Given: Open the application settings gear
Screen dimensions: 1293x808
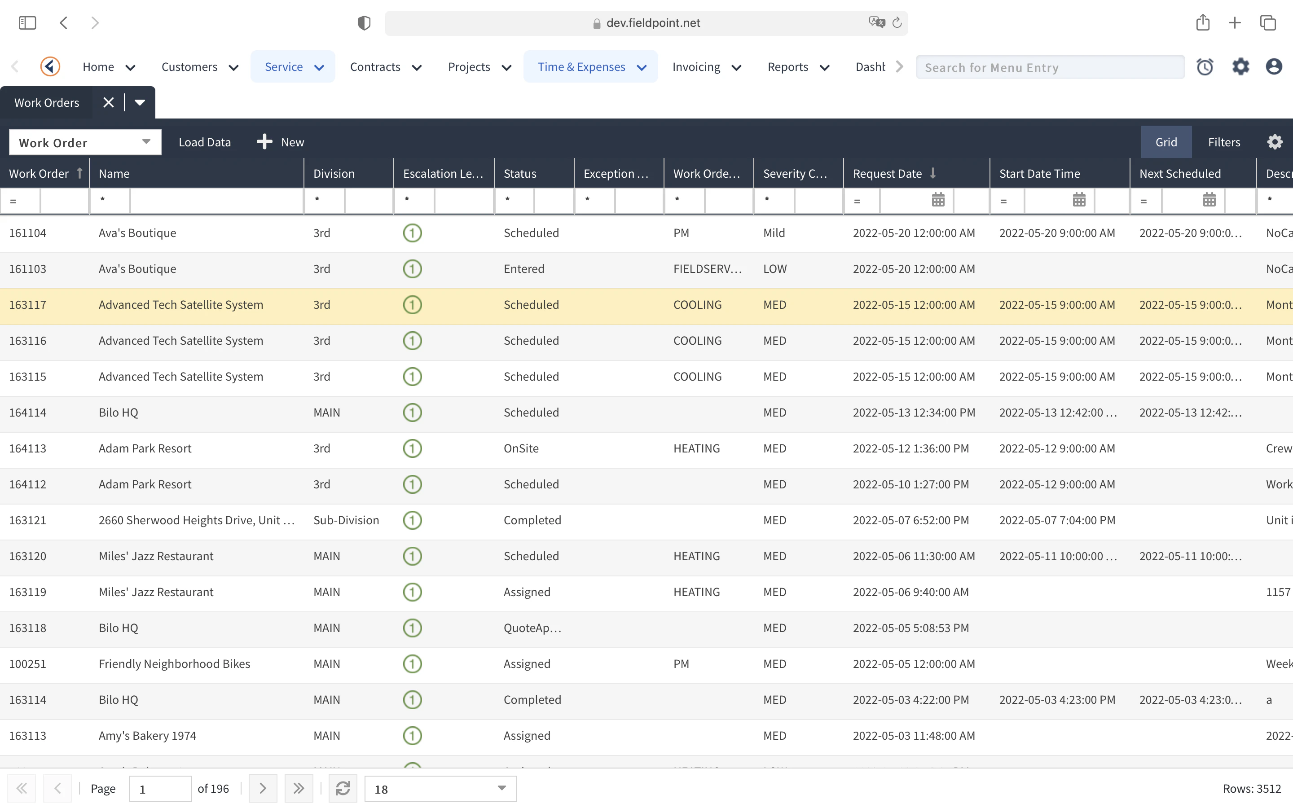Looking at the screenshot, I should pyautogui.click(x=1240, y=66).
